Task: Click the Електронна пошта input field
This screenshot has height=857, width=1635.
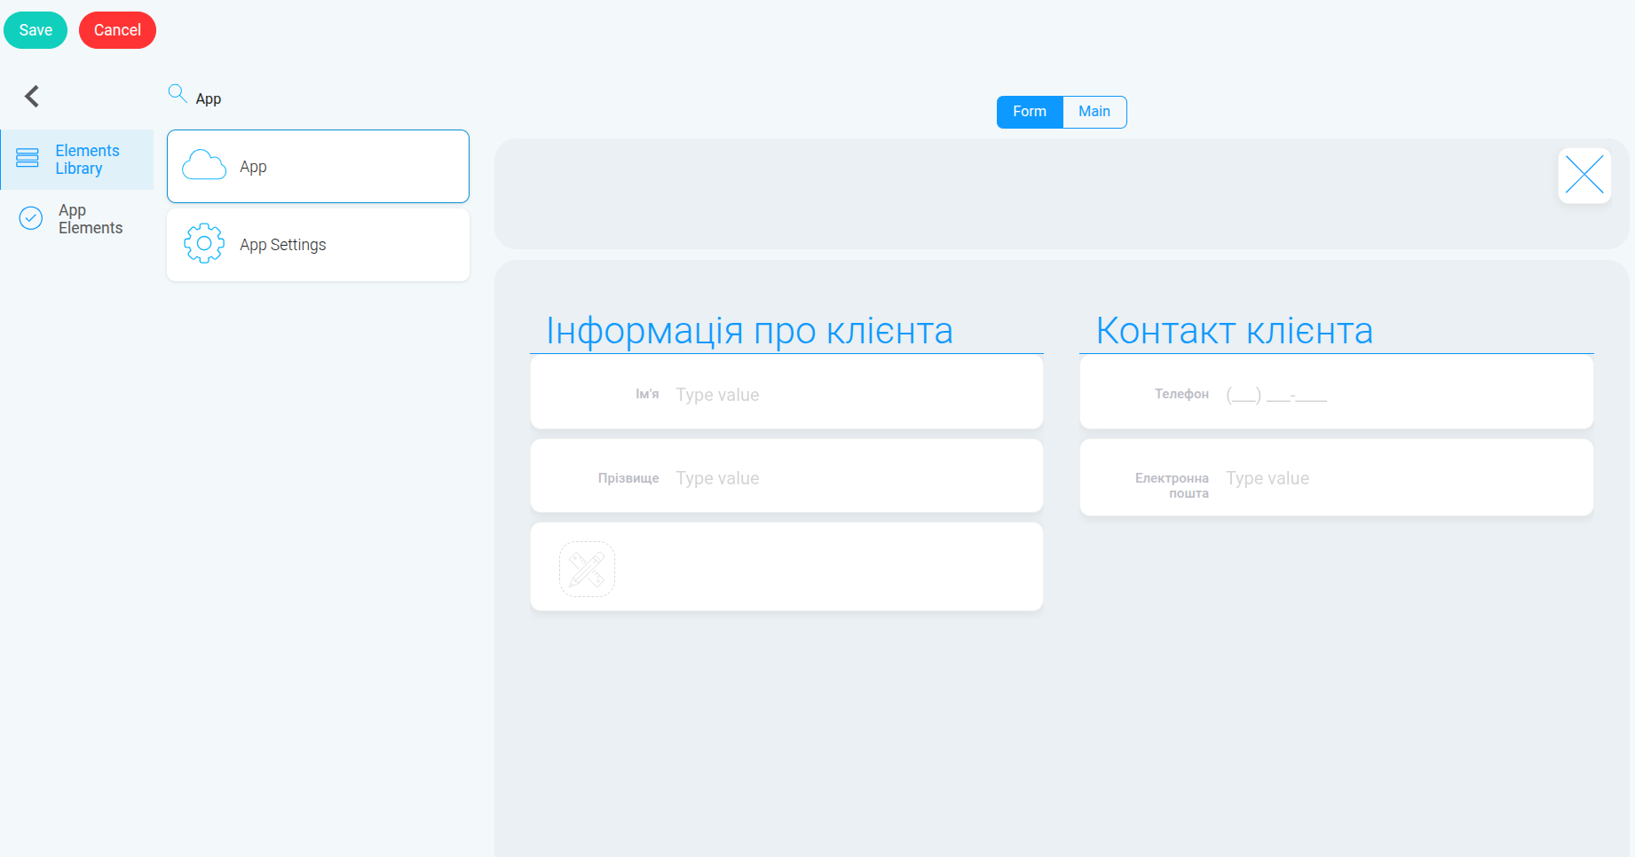Action: coord(1404,478)
